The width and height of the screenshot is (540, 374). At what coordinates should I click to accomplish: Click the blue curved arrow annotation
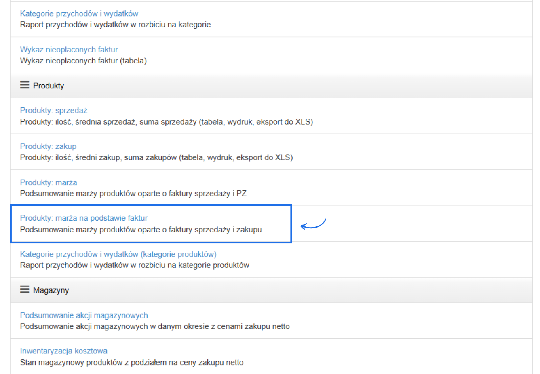point(313,224)
